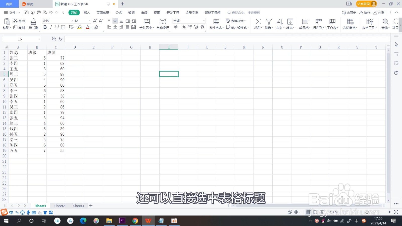Toggle middle vertical alignment
This screenshot has height=226, width=402.
(115, 21)
